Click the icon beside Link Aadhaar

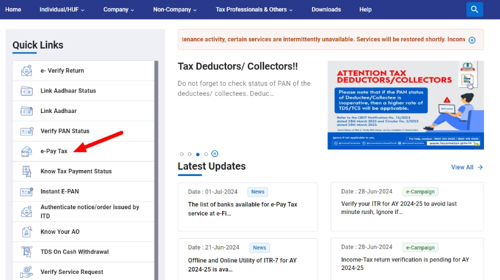27,111
